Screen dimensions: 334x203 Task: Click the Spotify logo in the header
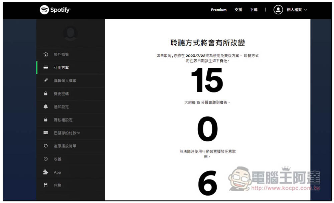pos(55,10)
